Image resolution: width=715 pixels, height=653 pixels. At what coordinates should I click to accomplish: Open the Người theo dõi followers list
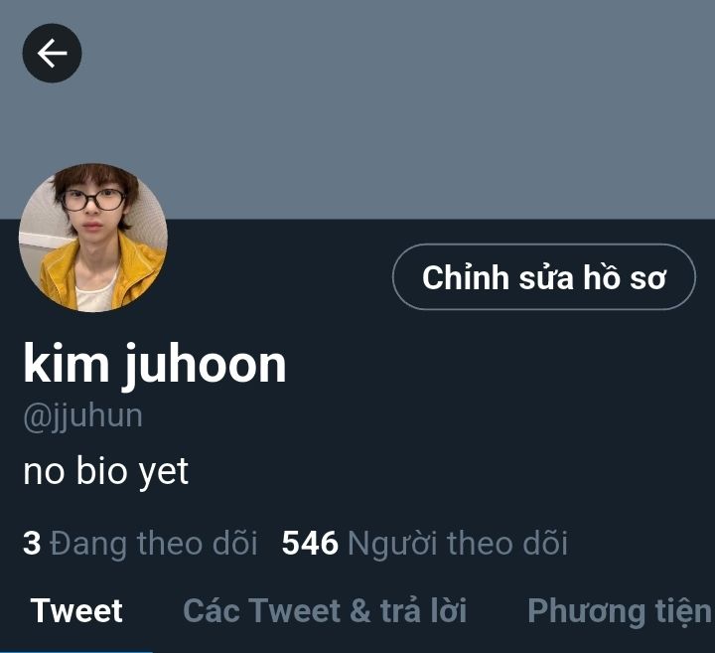pos(425,543)
